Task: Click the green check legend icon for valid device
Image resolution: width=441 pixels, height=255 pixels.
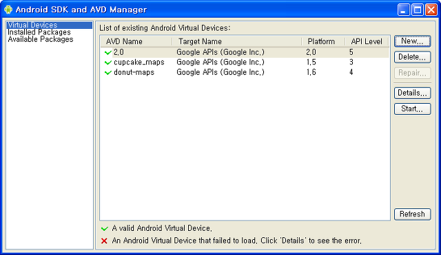Action: pos(104,229)
